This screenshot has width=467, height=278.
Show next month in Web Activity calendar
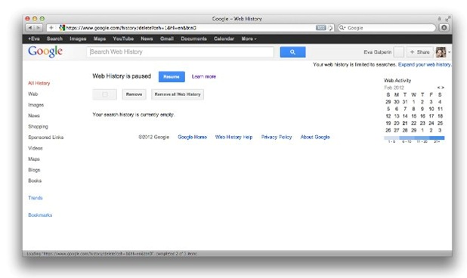443,88
